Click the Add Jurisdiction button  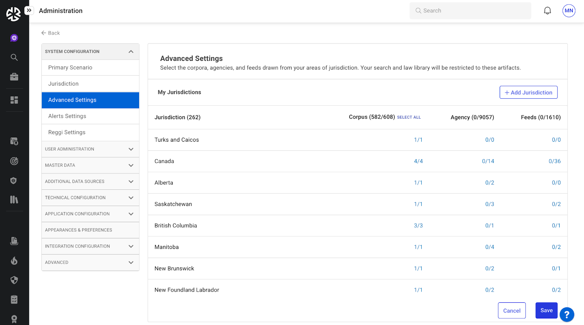tap(528, 93)
